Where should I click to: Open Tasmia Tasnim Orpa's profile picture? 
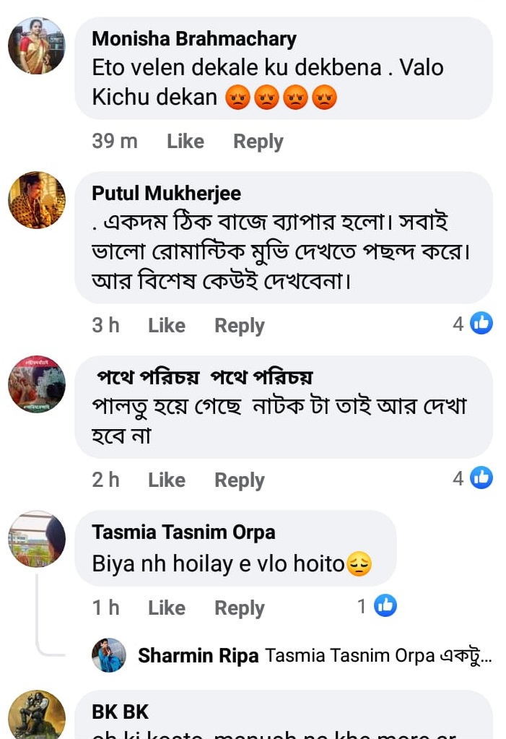37,539
